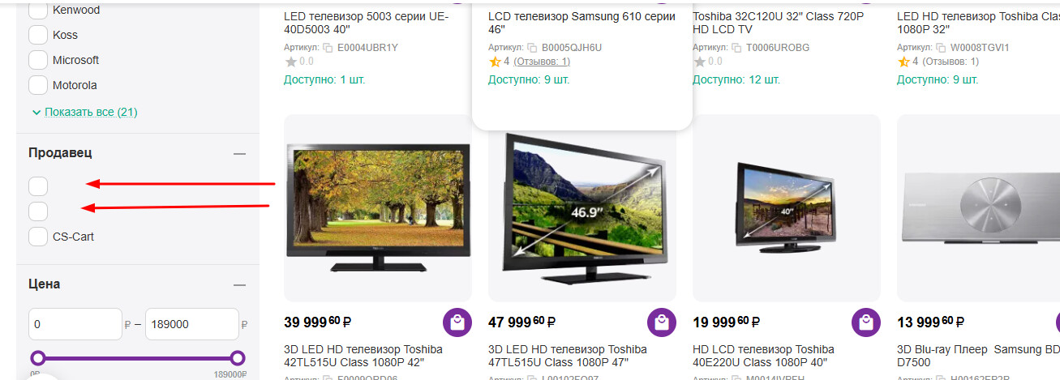Copy article code B0005QJH6U
This screenshot has width=1060, height=380.
[x=533, y=48]
